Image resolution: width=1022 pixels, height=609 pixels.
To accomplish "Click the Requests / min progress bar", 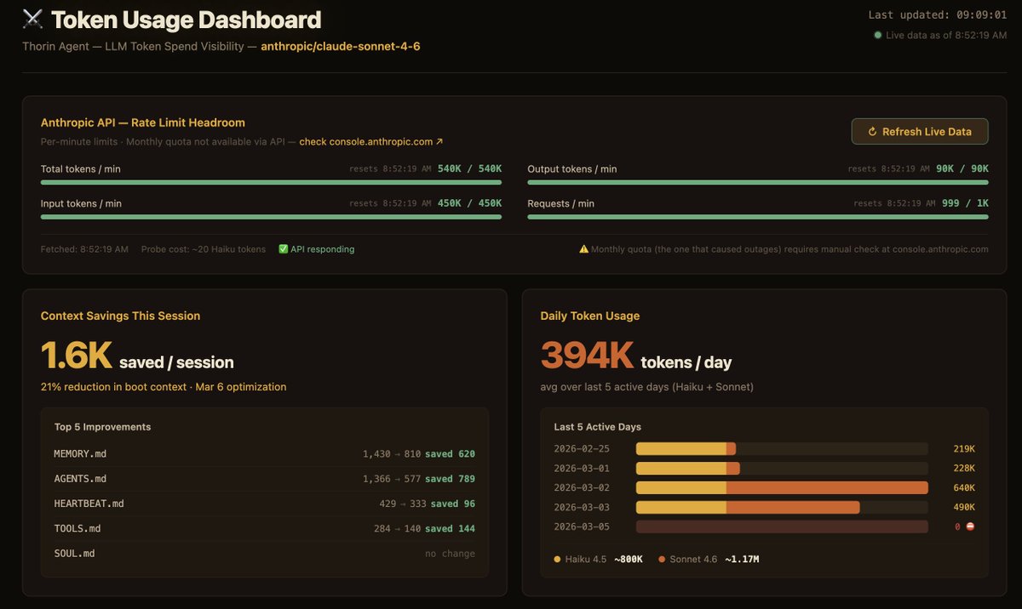I will 758,217.
